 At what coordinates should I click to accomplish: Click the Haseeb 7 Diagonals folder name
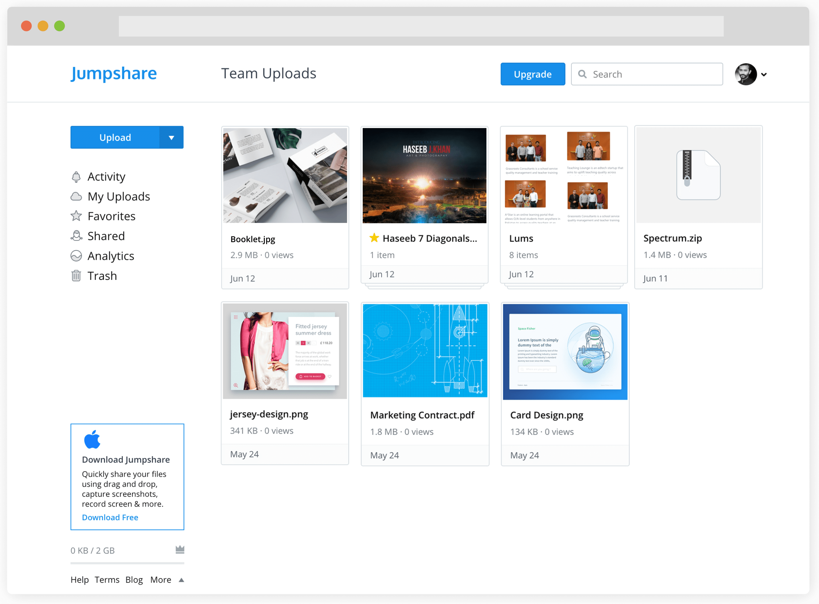[x=430, y=239]
